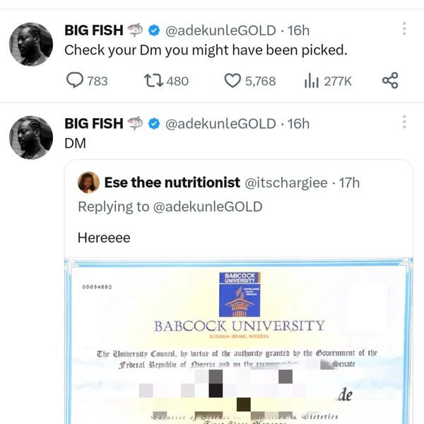424x424 pixels.
Task: Open @itschargiee handle in quoted tweet
Action: click(x=286, y=183)
